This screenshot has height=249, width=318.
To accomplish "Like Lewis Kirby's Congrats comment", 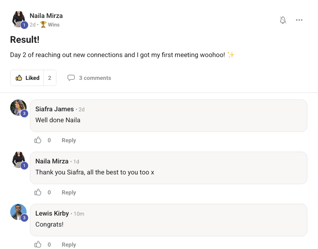I will pyautogui.click(x=38, y=245).
